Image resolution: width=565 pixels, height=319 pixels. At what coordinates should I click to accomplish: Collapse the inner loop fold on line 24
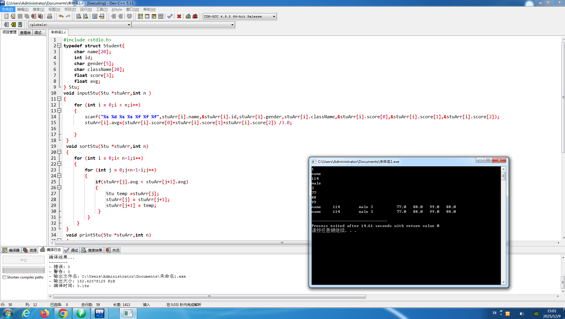(x=59, y=176)
